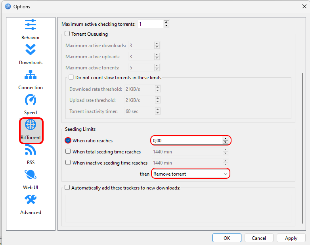Enable Automatically add these trackers checkbox
The width and height of the screenshot is (310, 245).
coord(67,188)
